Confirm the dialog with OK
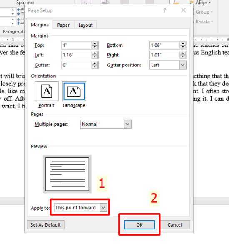229x247 pixels. click(x=139, y=225)
